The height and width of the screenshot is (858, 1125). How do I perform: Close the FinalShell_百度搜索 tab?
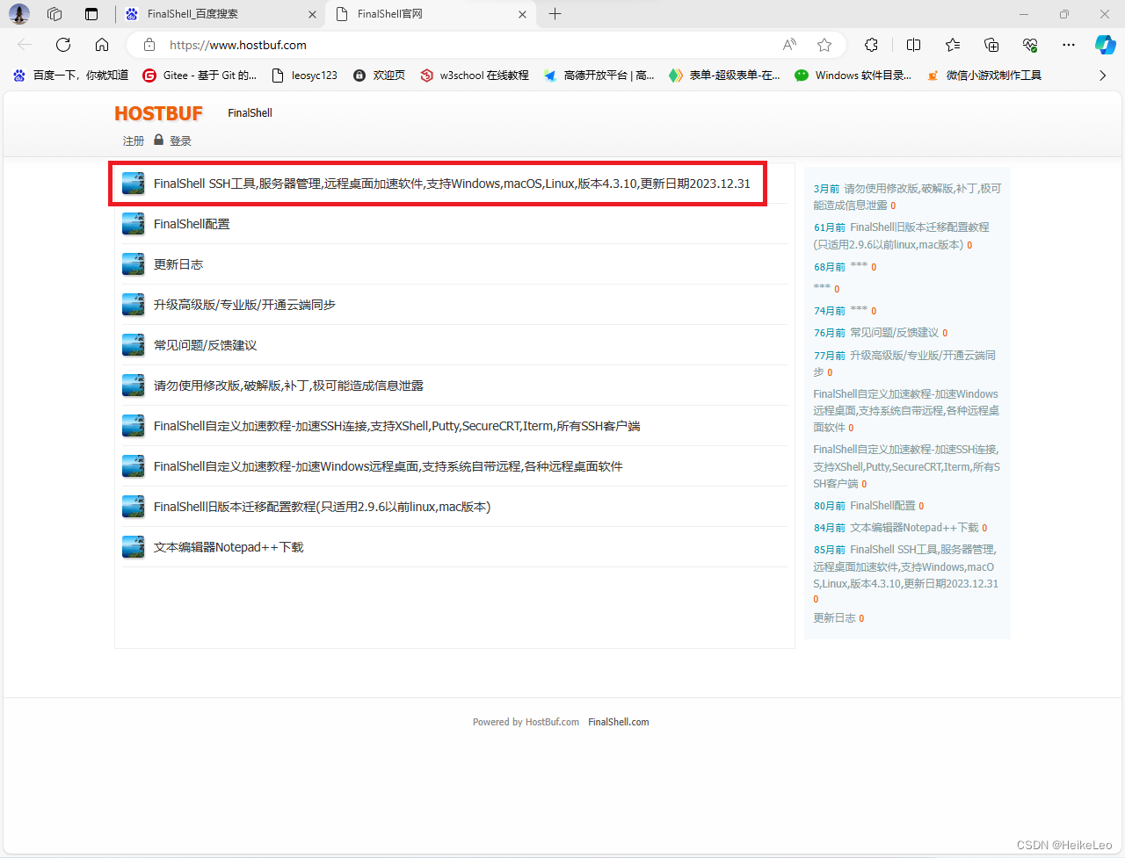pyautogui.click(x=312, y=14)
